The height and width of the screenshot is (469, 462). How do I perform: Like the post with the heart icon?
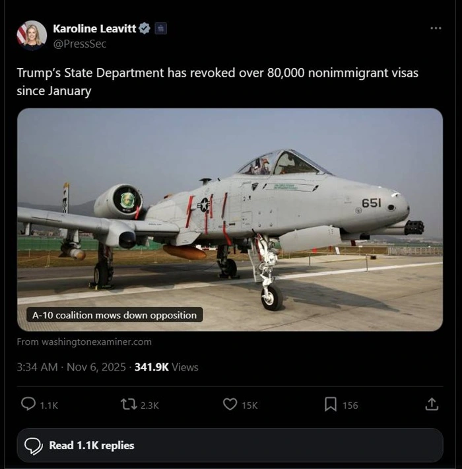(x=230, y=404)
